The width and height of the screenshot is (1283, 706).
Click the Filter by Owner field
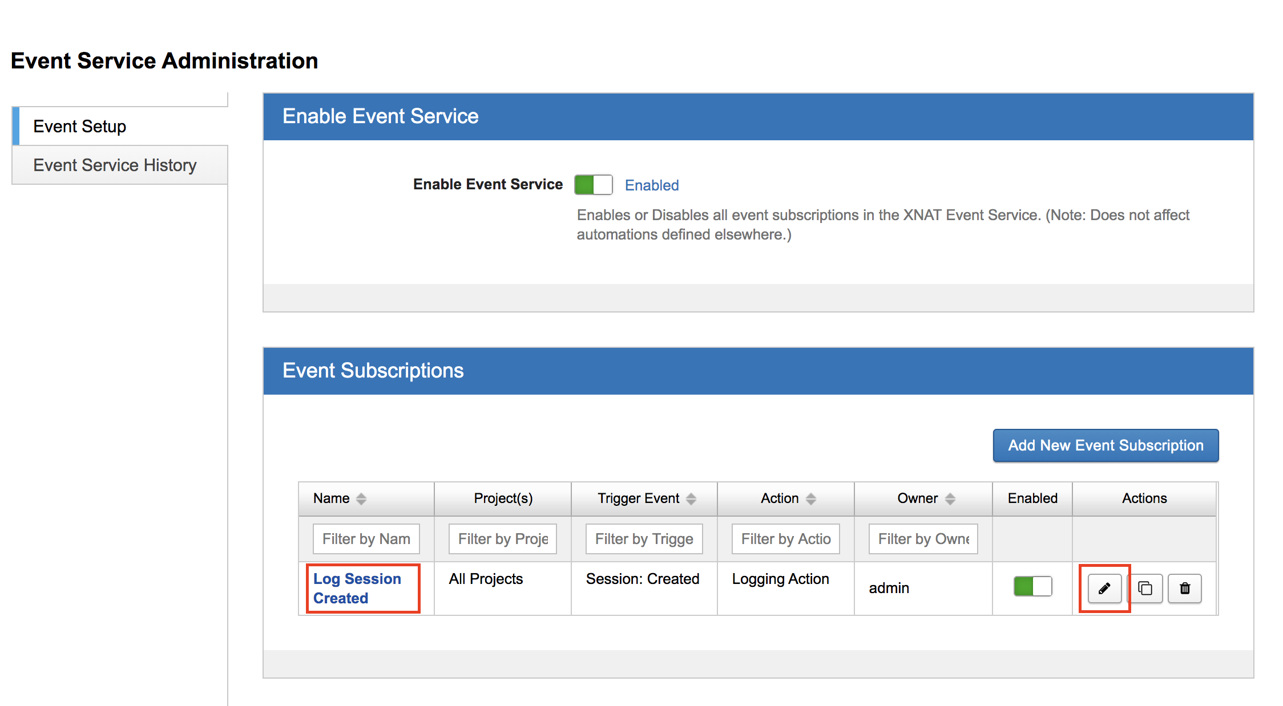[923, 539]
